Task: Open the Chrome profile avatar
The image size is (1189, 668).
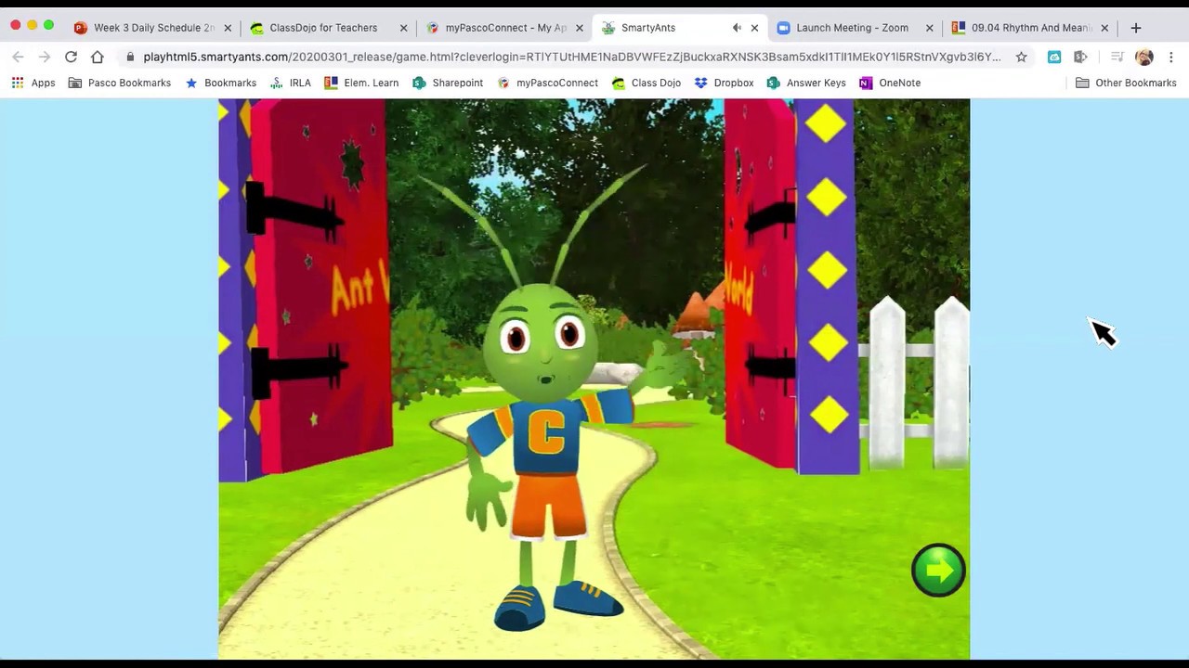Action: click(1144, 57)
